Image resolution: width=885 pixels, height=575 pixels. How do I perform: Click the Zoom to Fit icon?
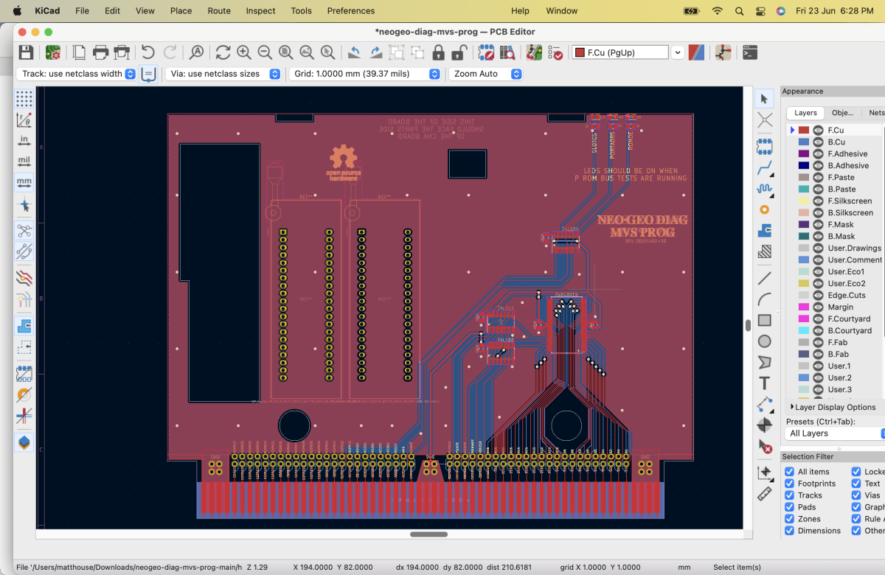[x=286, y=52]
